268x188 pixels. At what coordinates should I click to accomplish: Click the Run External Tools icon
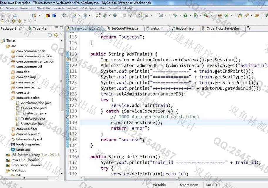click(196, 15)
